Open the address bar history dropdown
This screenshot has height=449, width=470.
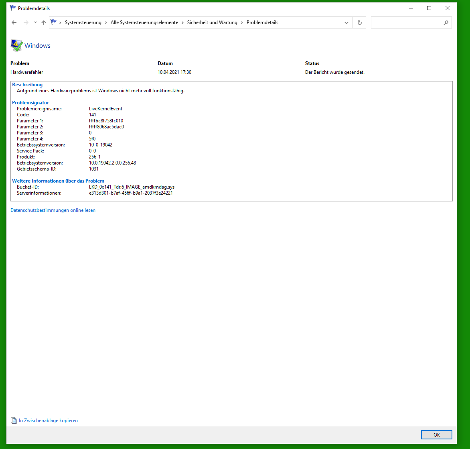point(346,23)
